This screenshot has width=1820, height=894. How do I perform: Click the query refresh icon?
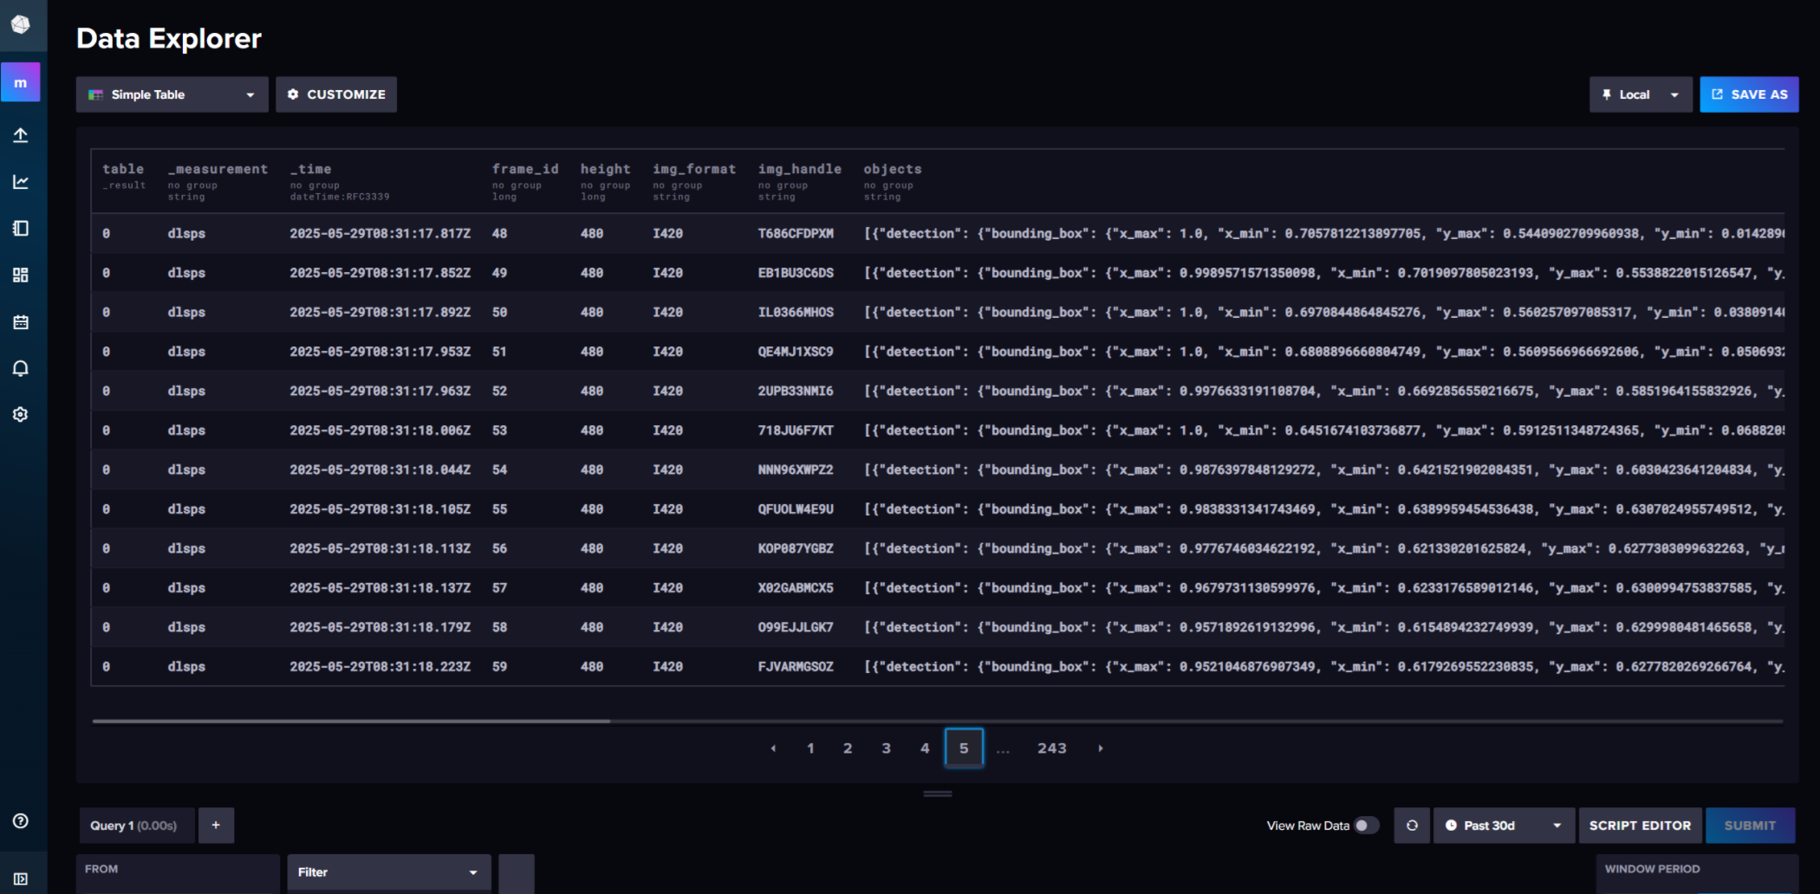[1411, 825]
